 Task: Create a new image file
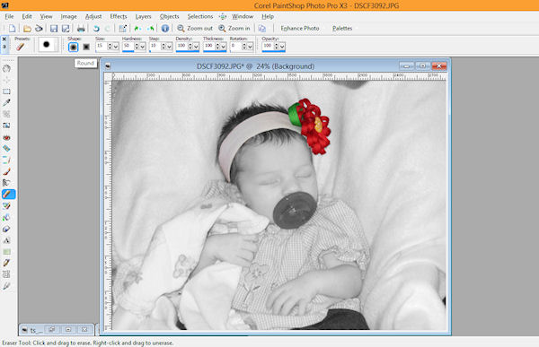coord(12,29)
